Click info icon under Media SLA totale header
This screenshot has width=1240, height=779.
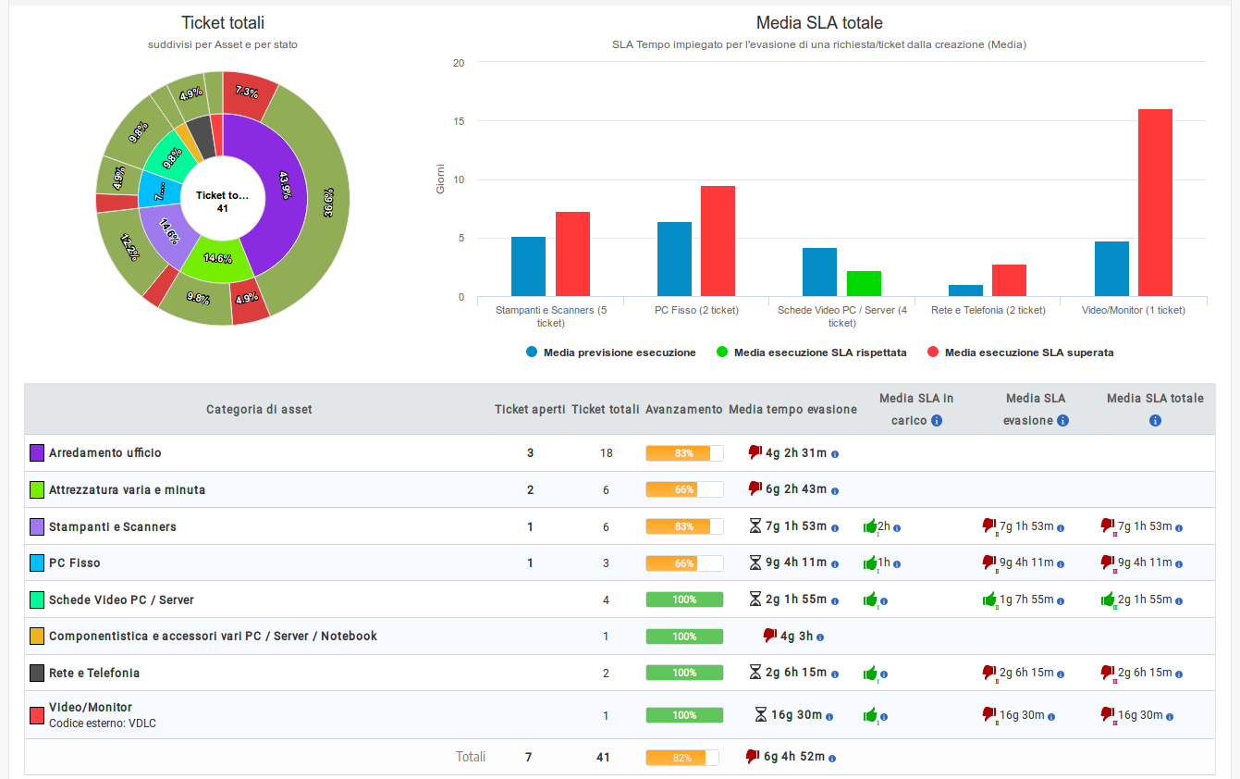[x=1155, y=421]
